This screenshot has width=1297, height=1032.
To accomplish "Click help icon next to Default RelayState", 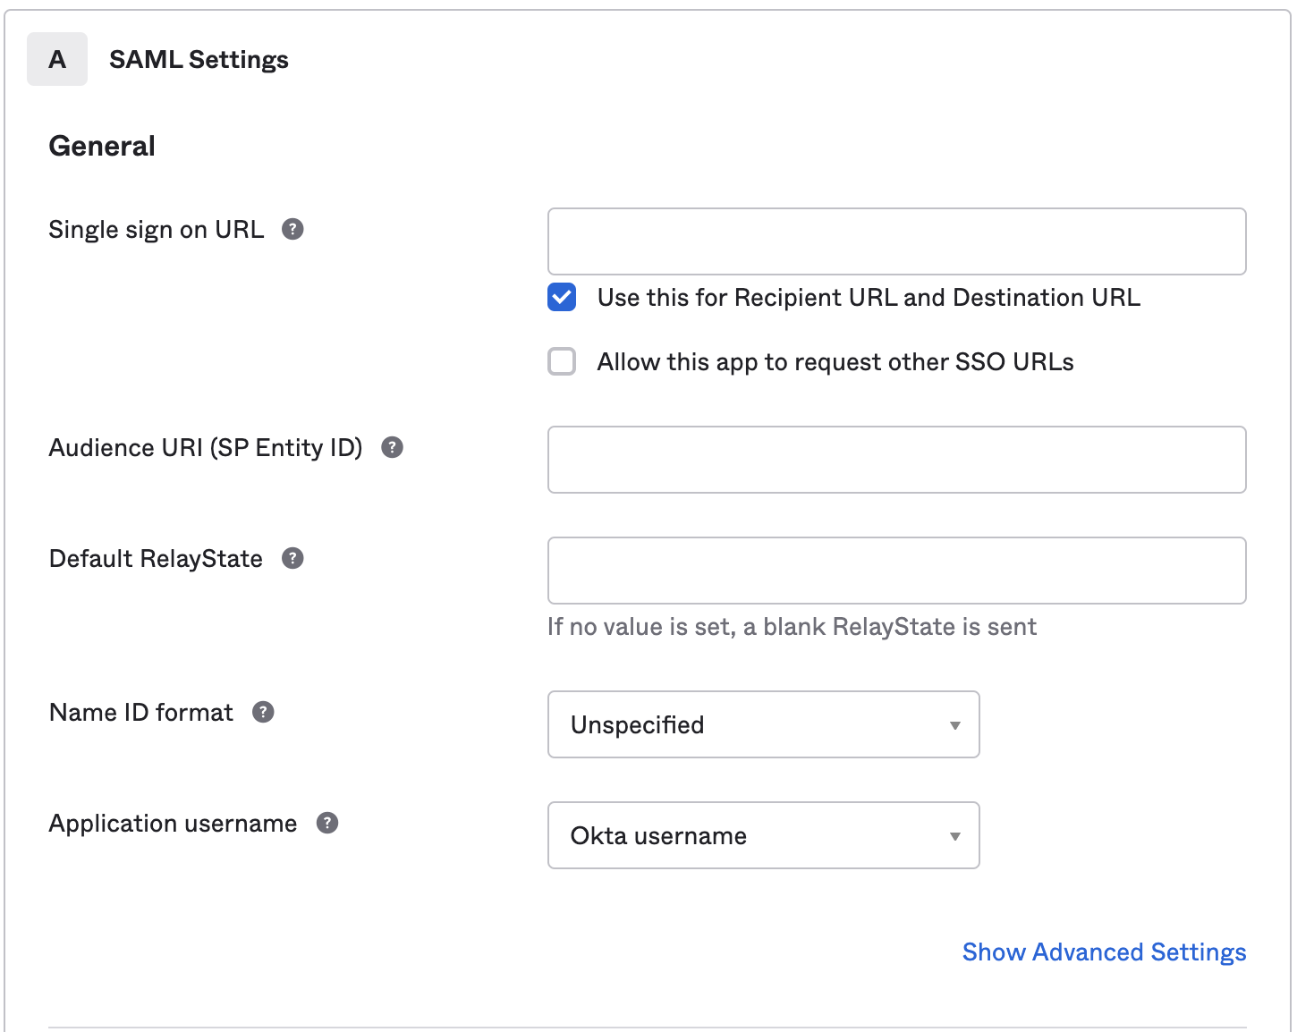I will 292,559.
